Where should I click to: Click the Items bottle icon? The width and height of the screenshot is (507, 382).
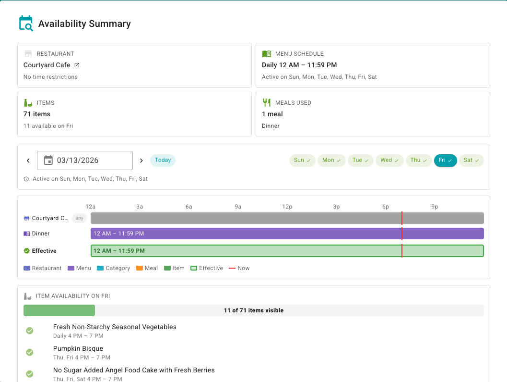click(28, 103)
